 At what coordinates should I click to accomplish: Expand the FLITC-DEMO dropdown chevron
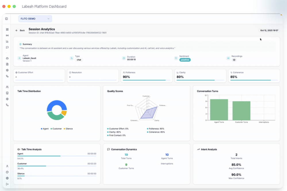click(48, 19)
